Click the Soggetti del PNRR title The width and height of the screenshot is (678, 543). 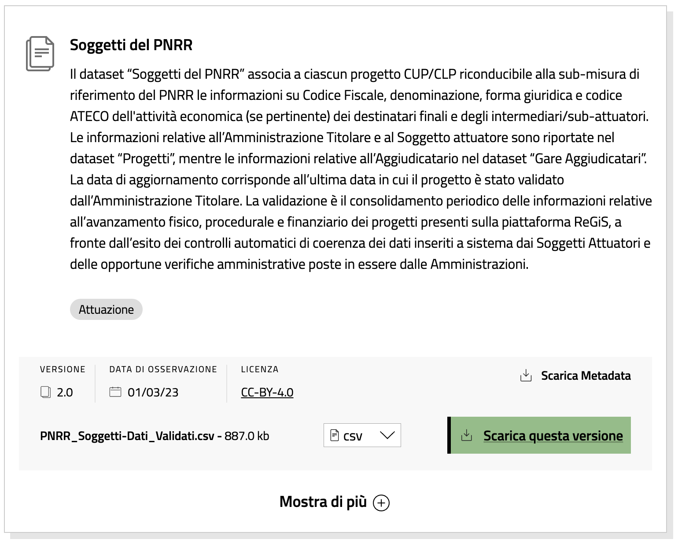(131, 45)
